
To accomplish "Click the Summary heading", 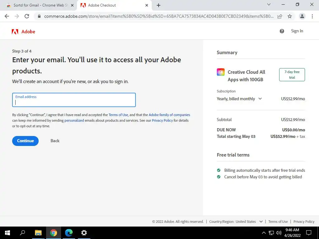I will (227, 52).
